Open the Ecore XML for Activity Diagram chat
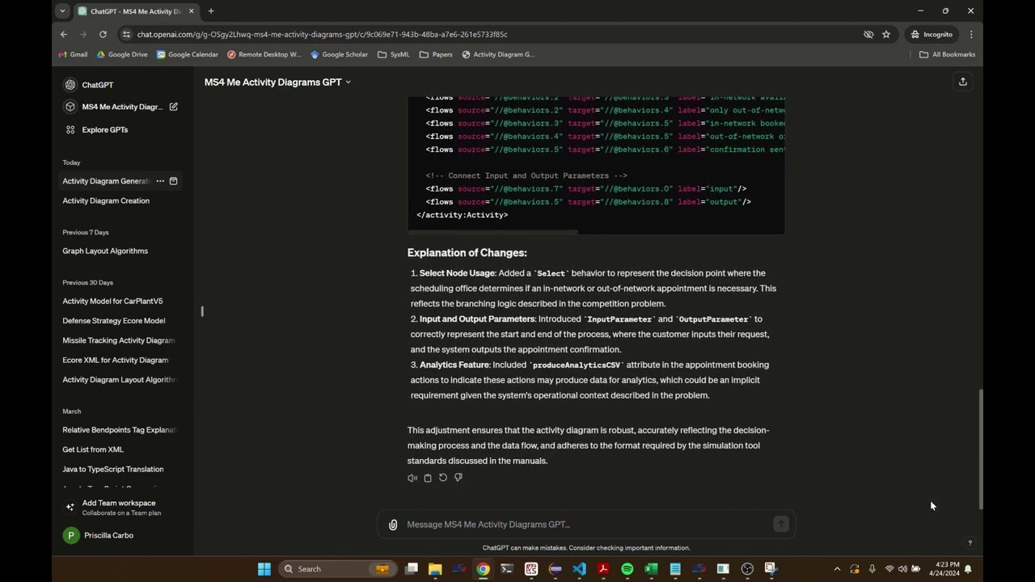The width and height of the screenshot is (1035, 582). 115,360
